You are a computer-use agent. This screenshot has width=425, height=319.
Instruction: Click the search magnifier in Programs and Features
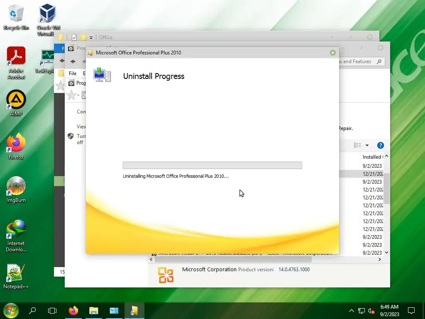379,61
